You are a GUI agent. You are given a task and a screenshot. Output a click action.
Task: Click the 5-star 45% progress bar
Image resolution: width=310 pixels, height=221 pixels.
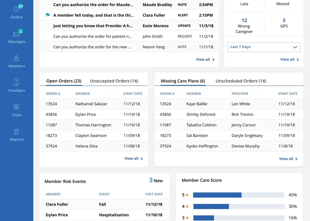(239, 195)
